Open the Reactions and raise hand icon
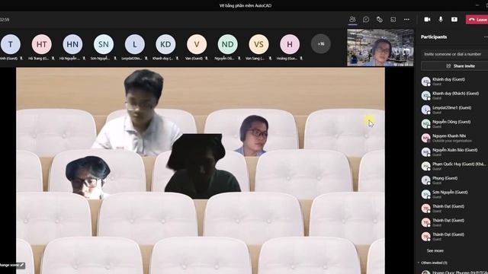The image size is (488, 274). click(x=380, y=19)
